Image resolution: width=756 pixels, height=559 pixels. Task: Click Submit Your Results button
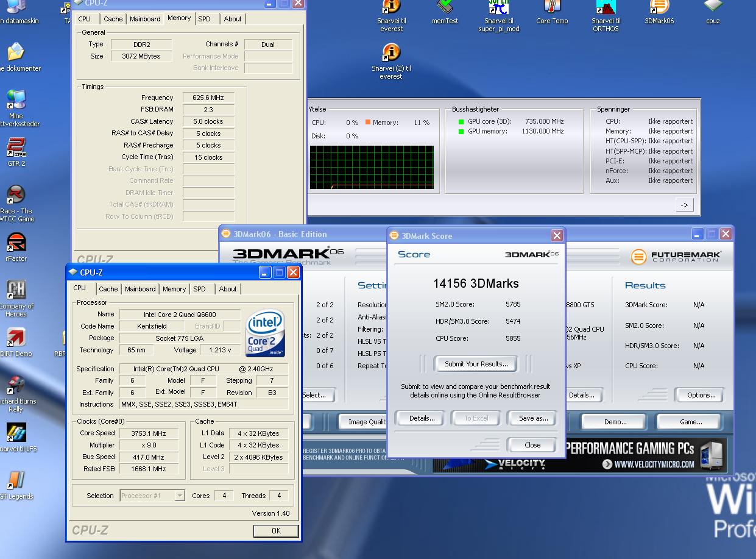tap(476, 364)
